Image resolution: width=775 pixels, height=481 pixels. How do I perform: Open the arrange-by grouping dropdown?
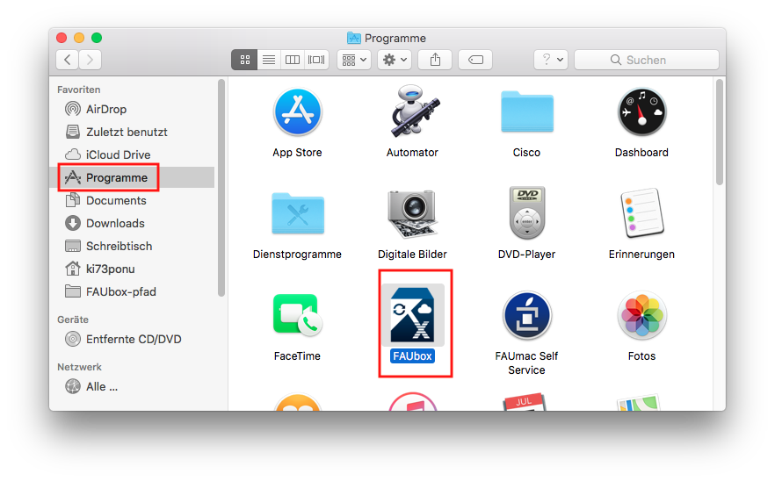354,60
